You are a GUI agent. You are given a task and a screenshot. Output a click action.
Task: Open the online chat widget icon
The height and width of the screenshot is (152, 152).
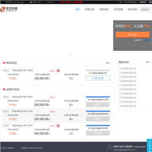click(149, 142)
